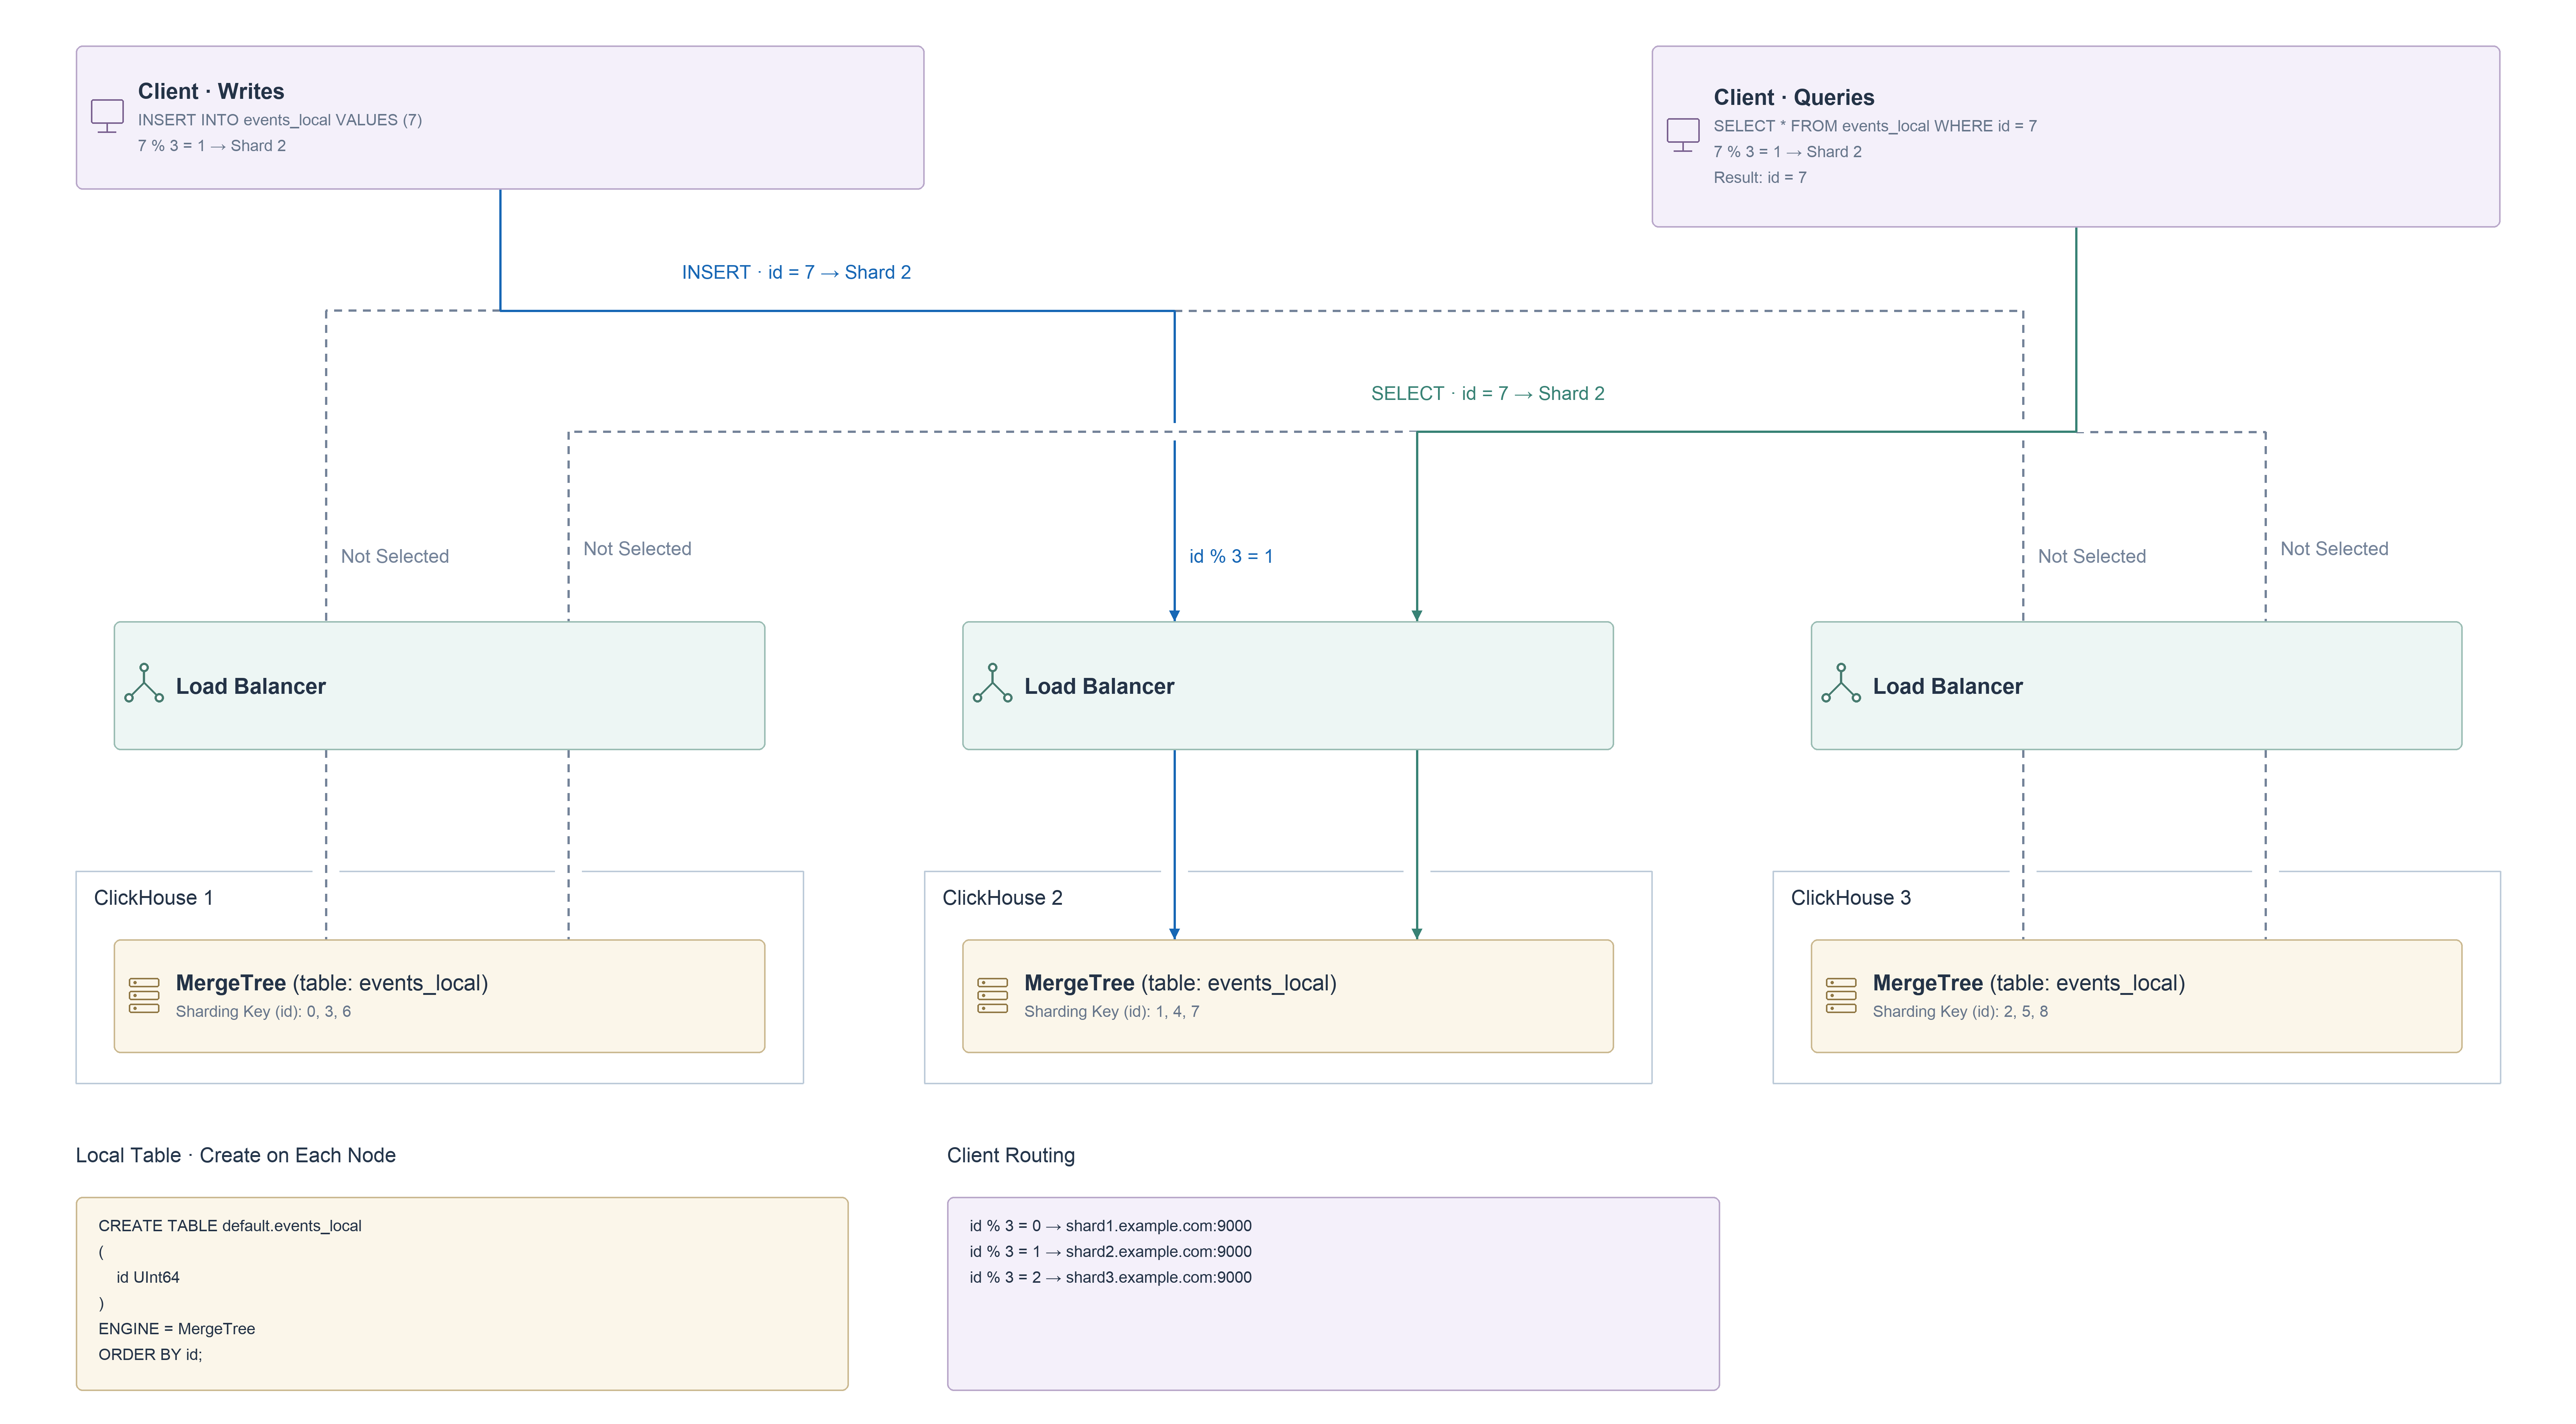
Task: Click the branch icon in ClickHouse 1 Load Balancer
Action: coord(144,683)
